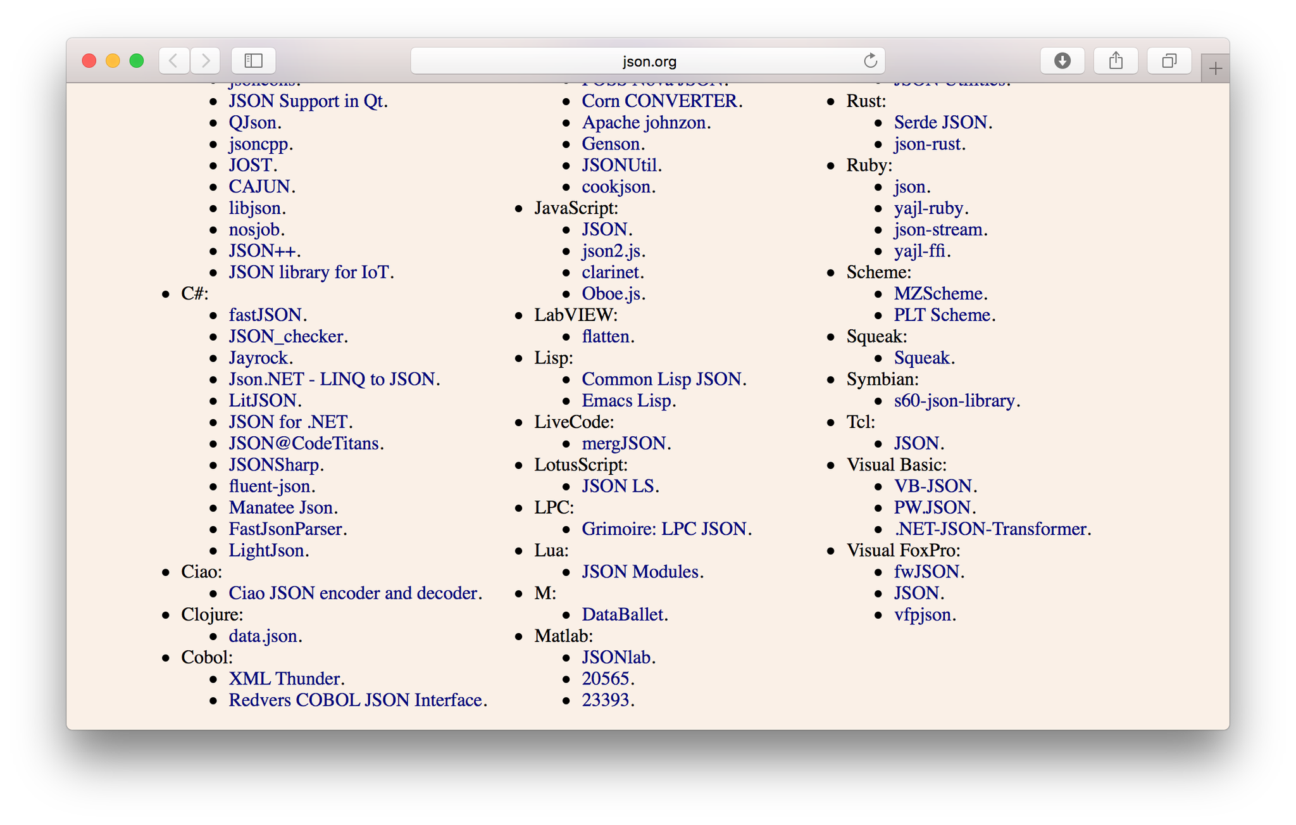Click the Redvers COBOL JSON Interface link
This screenshot has width=1296, height=825.
click(x=355, y=700)
